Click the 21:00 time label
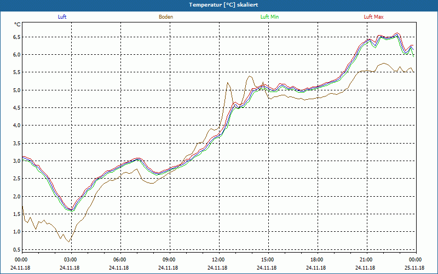438x274 pixels. [367, 260]
